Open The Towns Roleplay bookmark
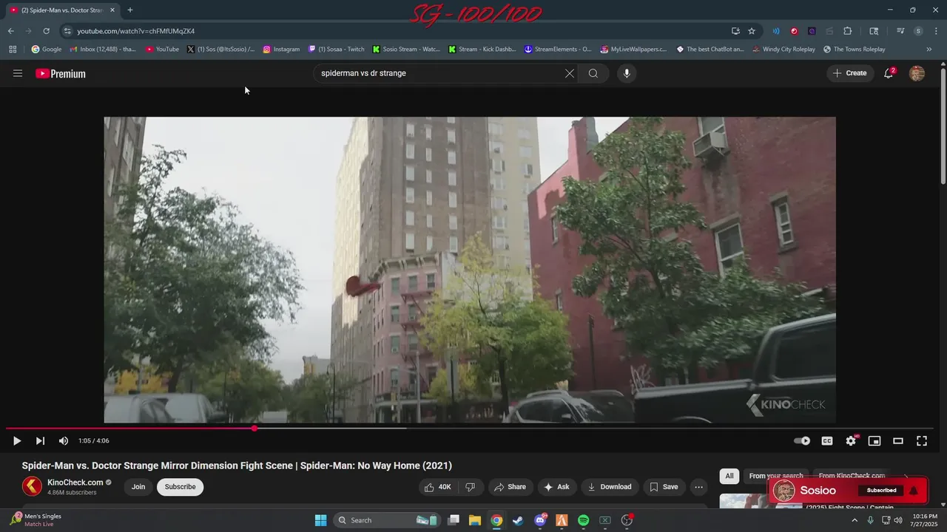 pyautogui.click(x=854, y=50)
